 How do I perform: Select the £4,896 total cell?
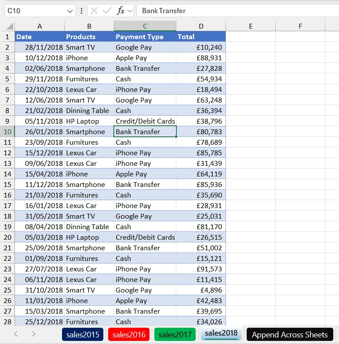(201, 290)
